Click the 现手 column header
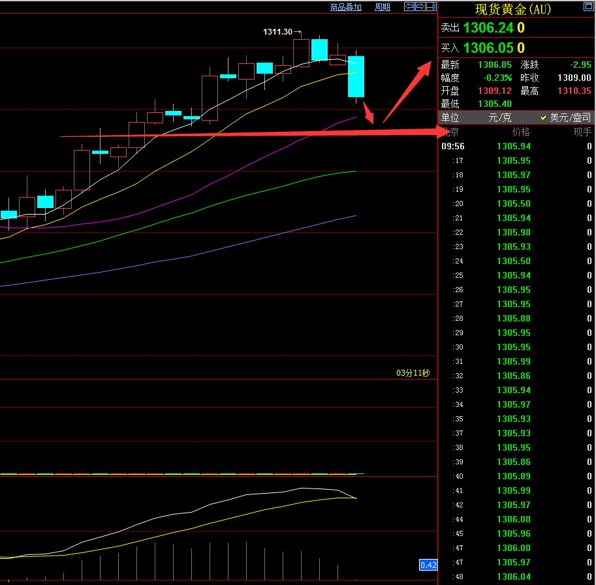 click(582, 132)
